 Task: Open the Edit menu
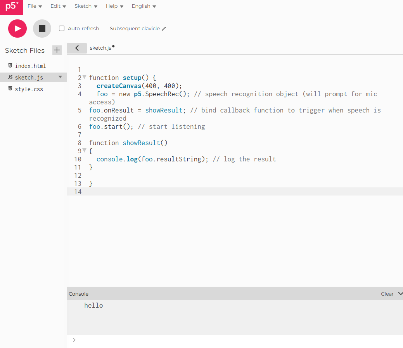tap(58, 6)
